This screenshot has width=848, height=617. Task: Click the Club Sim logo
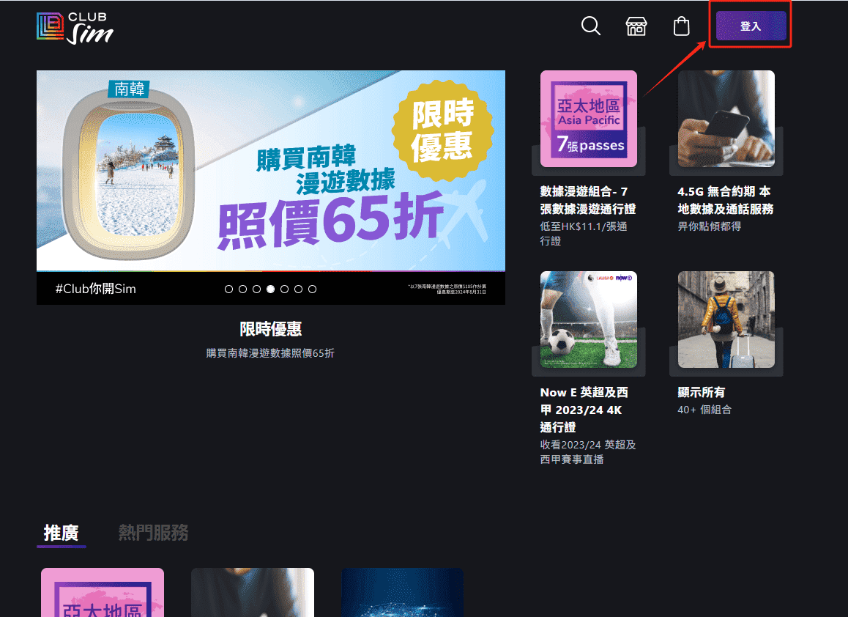[75, 27]
